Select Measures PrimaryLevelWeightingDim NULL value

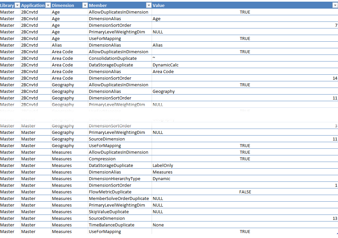pos(245,205)
